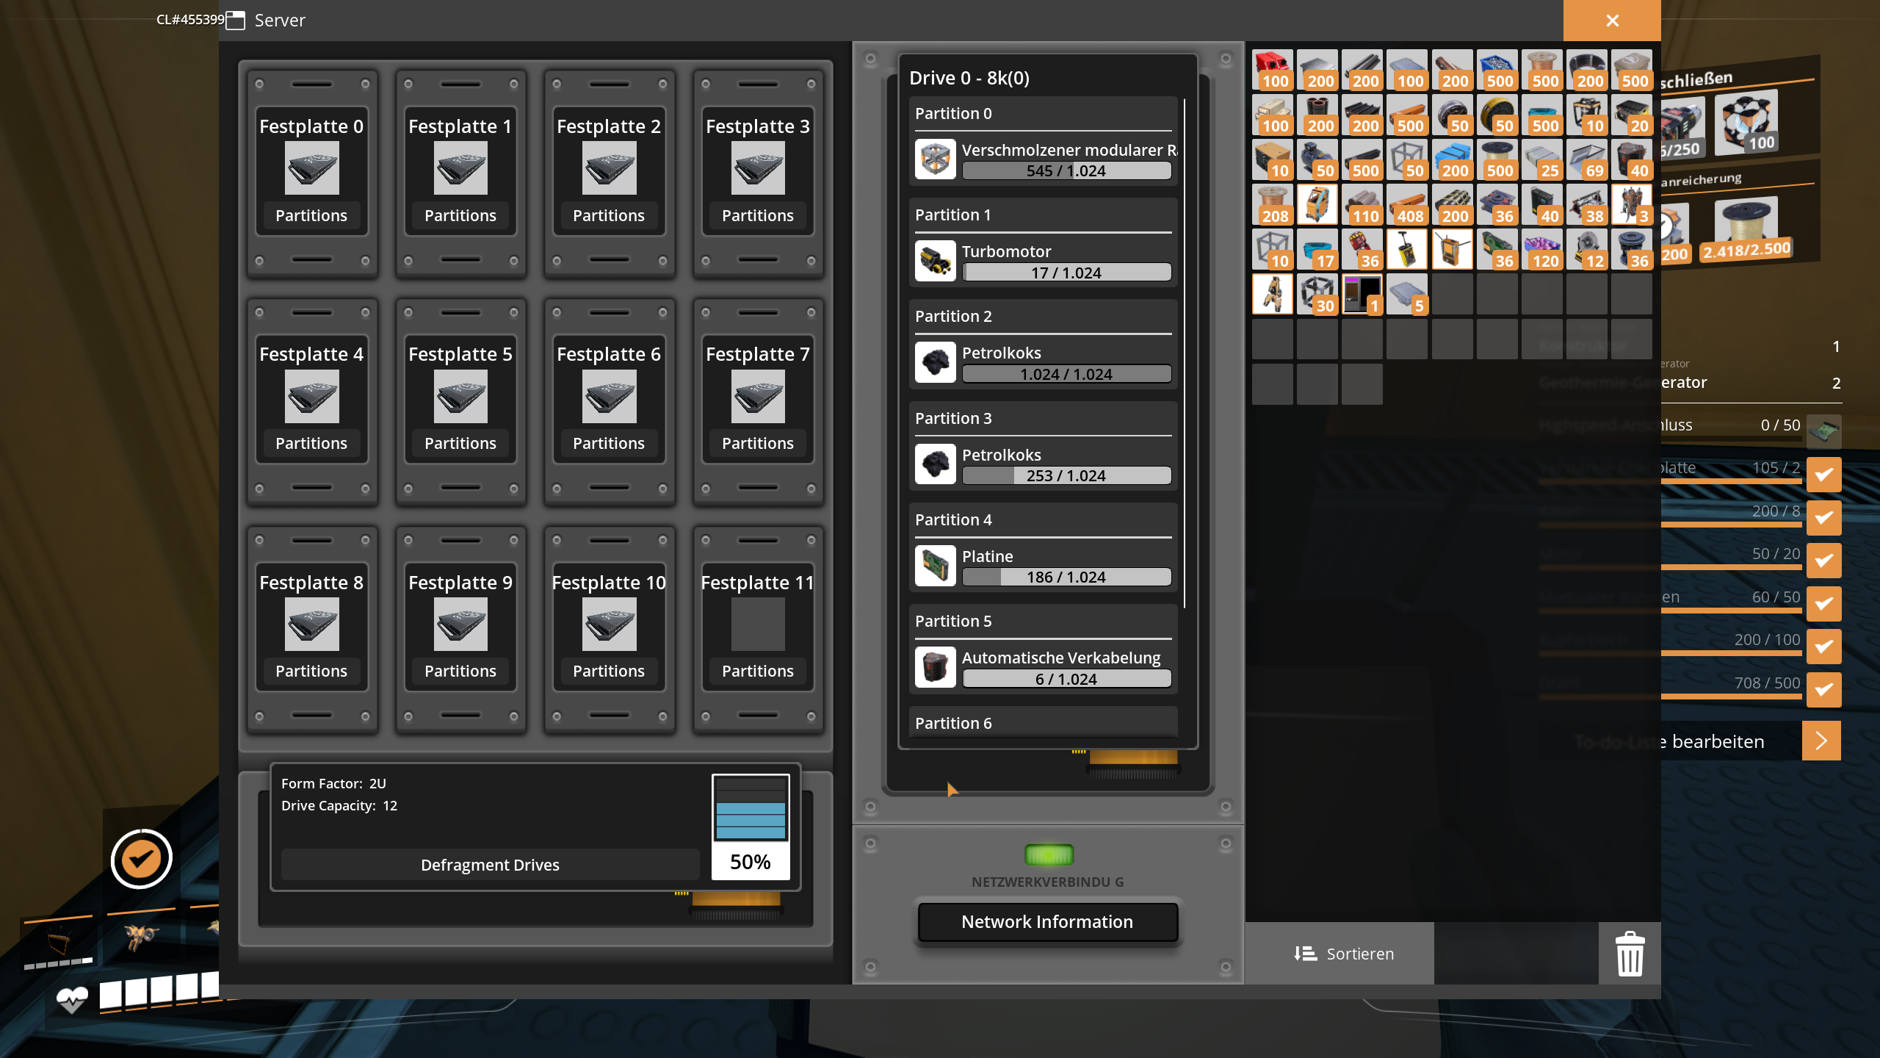Screen dimensions: 1880x1058
Task: Click the Petrolkoks icon in Partition 2
Action: 935,362
